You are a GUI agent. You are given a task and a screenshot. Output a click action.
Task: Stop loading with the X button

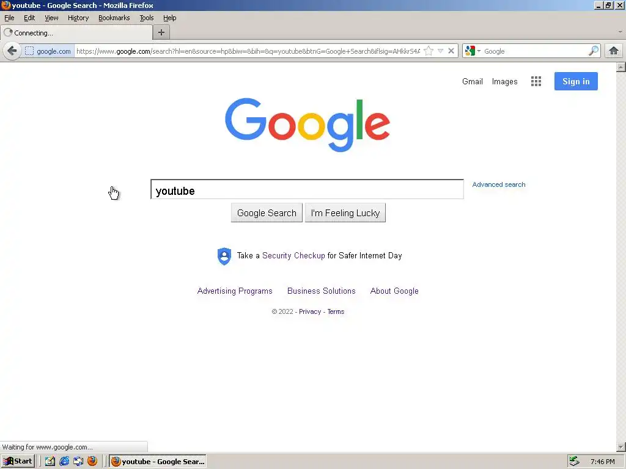(x=451, y=51)
